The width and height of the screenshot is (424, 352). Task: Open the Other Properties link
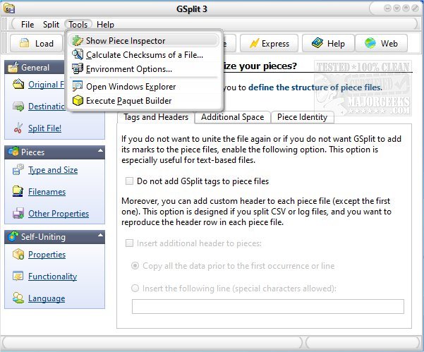click(x=59, y=214)
